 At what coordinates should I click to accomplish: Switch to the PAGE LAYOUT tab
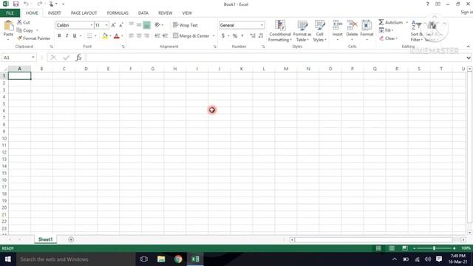coord(84,13)
